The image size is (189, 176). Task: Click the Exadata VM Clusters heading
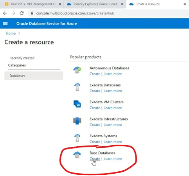[106, 102]
